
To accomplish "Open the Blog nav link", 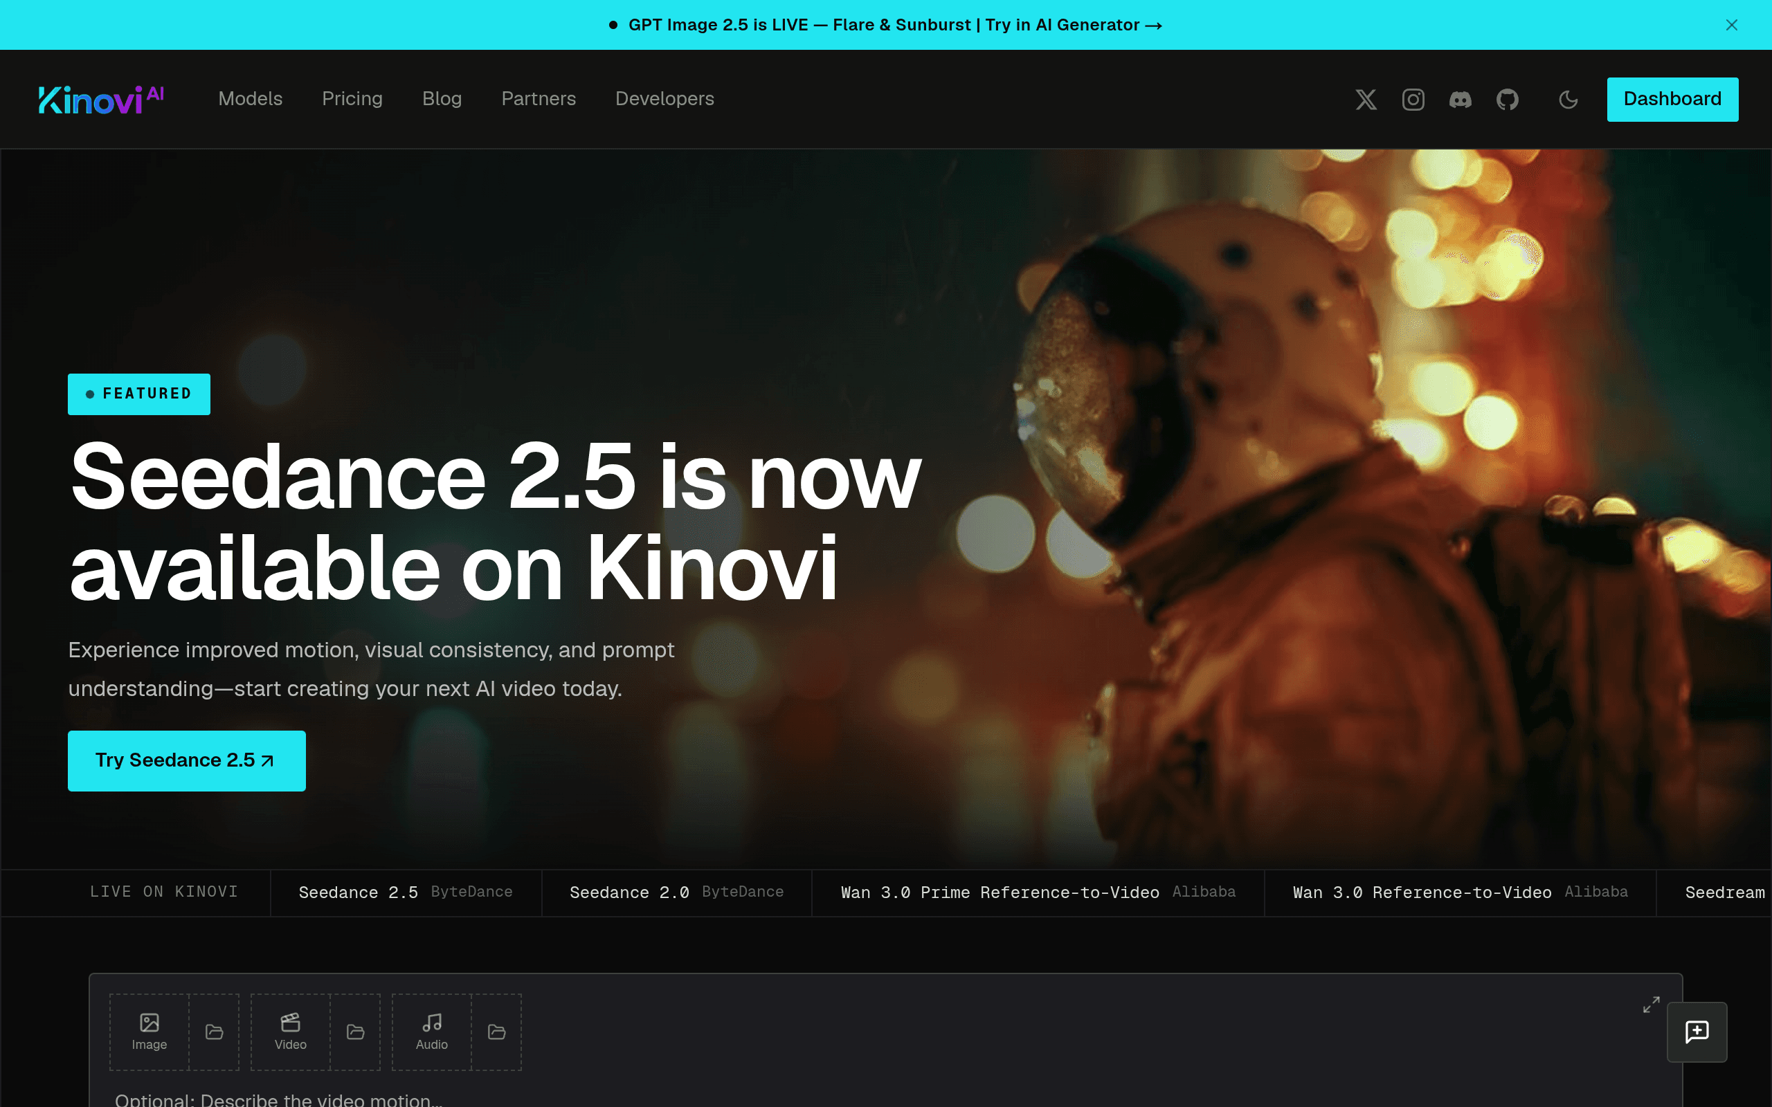I will coord(442,99).
